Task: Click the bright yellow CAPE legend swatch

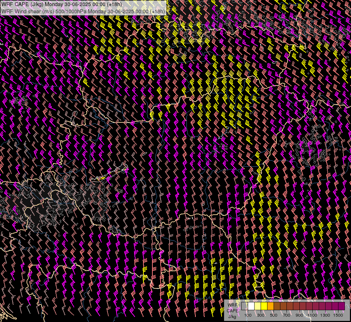Action: point(264,306)
